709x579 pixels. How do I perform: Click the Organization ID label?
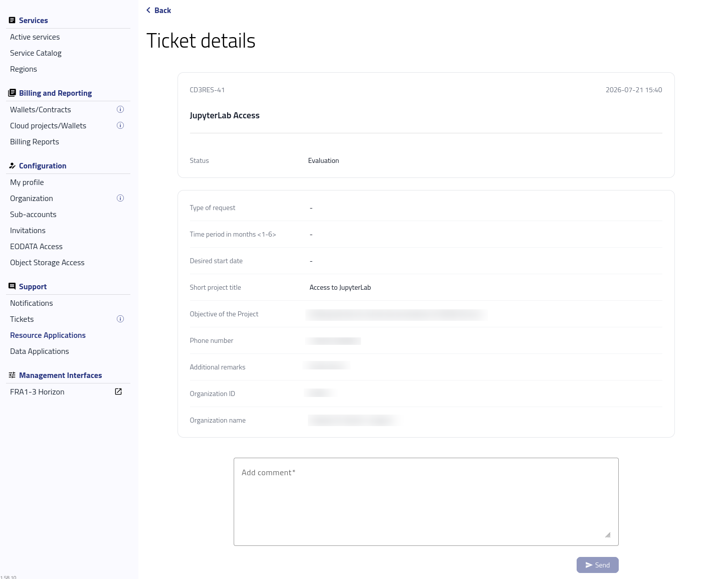point(212,394)
